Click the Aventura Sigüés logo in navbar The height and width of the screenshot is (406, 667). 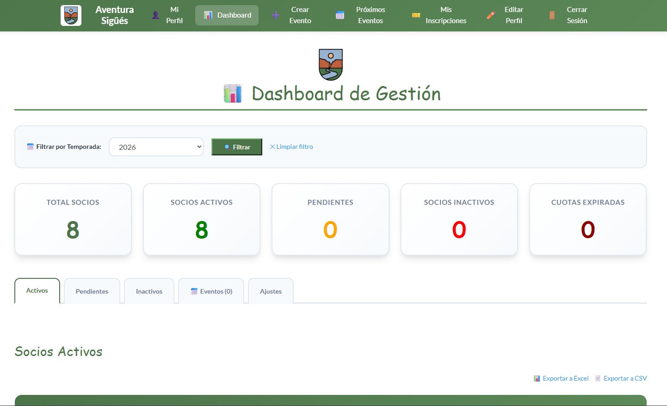point(71,15)
